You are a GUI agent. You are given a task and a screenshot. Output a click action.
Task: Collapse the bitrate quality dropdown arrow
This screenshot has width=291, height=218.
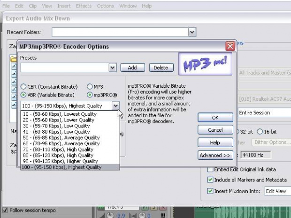point(115,106)
